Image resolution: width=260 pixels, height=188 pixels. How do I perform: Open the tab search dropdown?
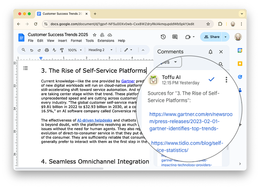pos(242,14)
